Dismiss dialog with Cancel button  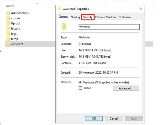[114, 118]
